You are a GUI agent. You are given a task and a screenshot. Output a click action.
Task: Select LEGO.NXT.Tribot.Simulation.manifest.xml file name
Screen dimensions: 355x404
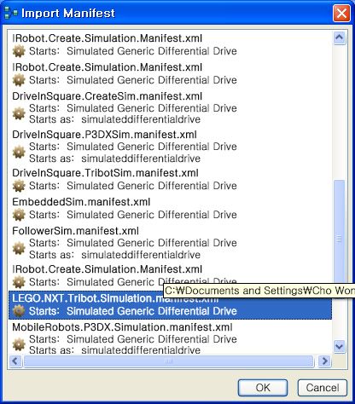pos(115,298)
